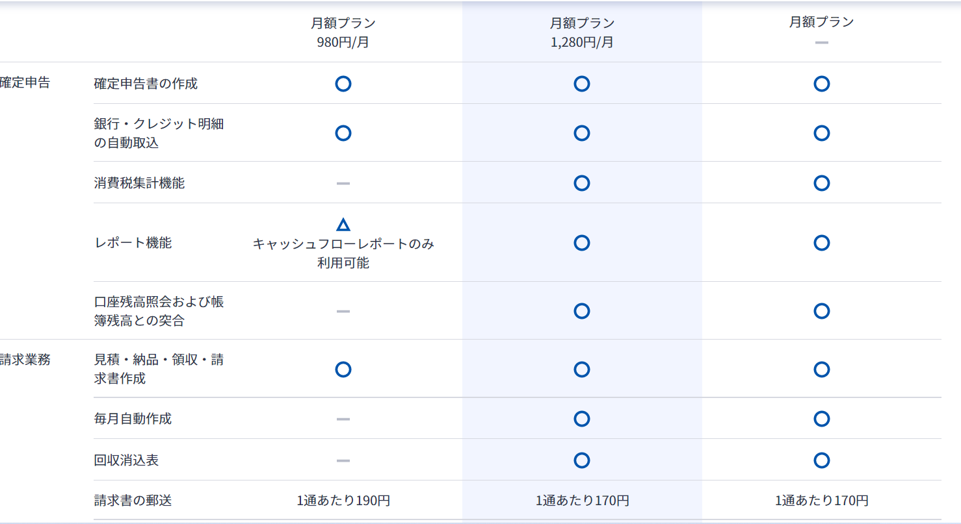Screen dimensions: 961x524
Task: Click dash under rightmost 月額プラン header
Action: [x=822, y=43]
